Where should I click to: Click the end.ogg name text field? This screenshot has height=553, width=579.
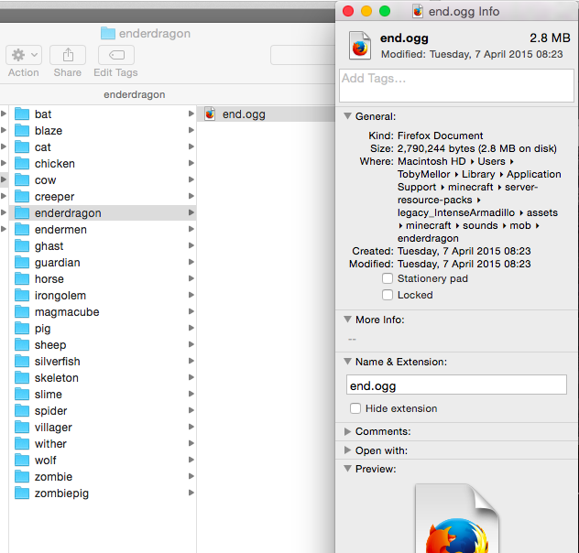(x=456, y=385)
